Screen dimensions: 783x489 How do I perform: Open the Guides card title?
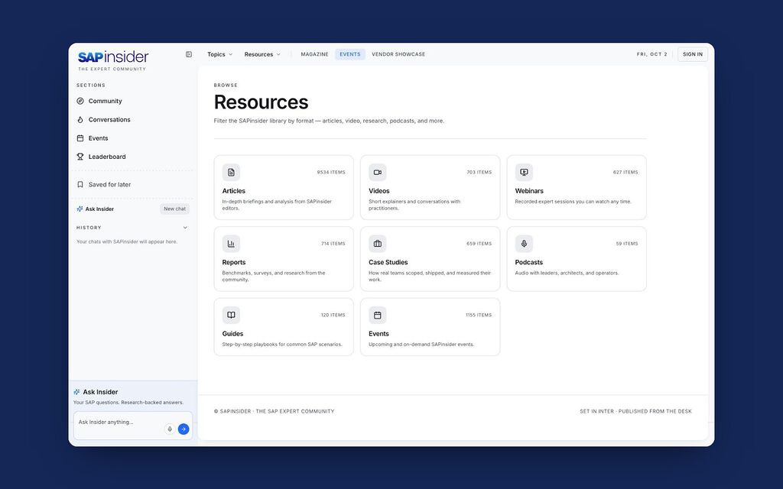point(232,334)
